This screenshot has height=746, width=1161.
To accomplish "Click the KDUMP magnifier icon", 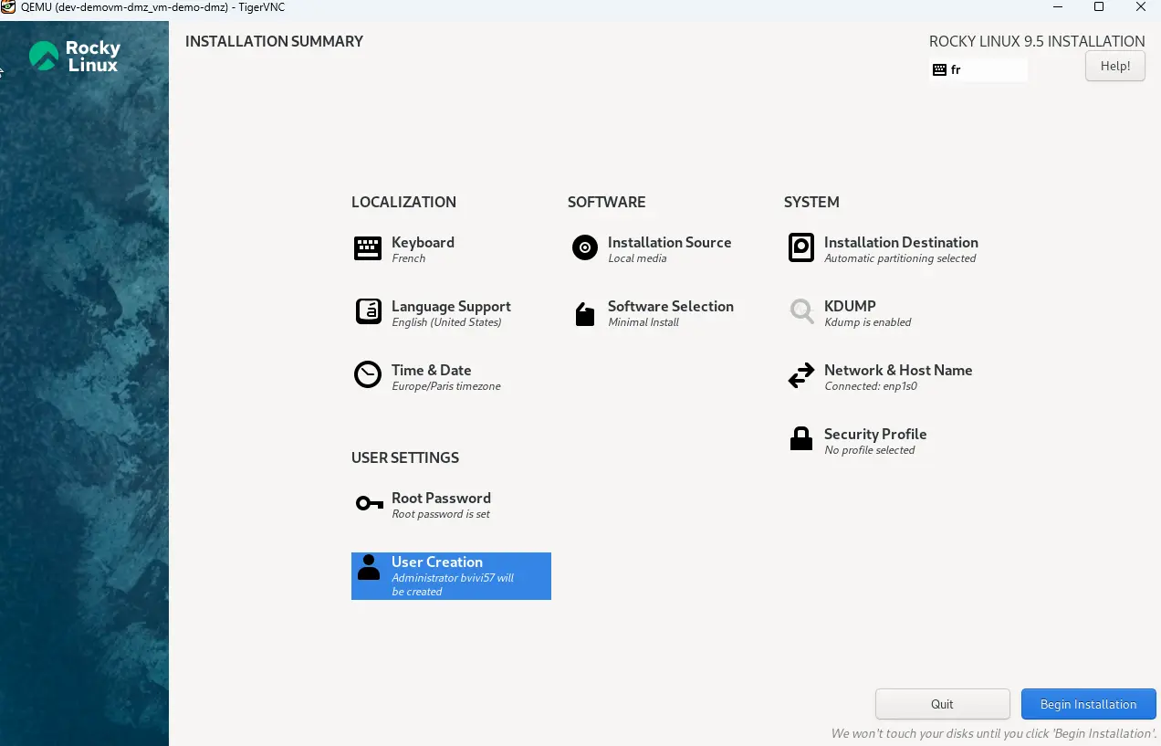I will click(x=800, y=312).
